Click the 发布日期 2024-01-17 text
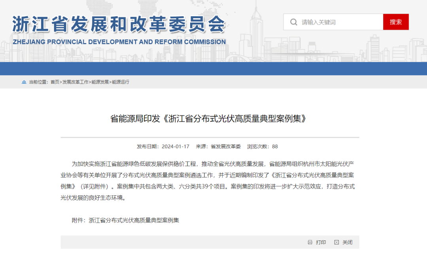Screen dimensions: 427x261 (x=163, y=146)
